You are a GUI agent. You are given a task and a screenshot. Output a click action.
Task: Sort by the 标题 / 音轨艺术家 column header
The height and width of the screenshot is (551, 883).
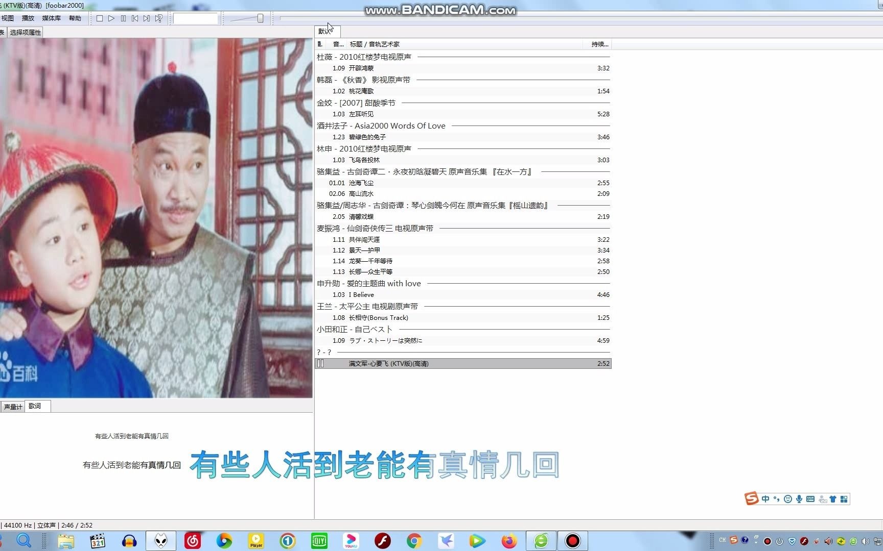click(x=465, y=44)
